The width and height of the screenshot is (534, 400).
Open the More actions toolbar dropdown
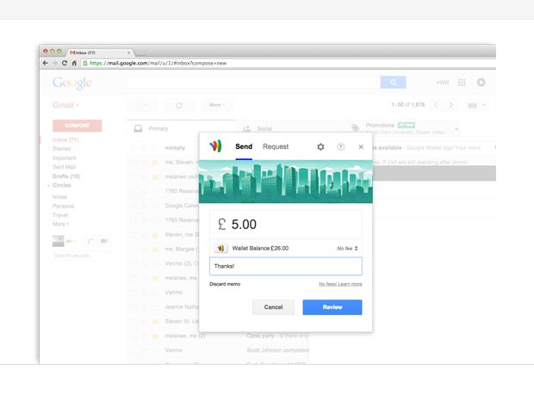coord(216,105)
